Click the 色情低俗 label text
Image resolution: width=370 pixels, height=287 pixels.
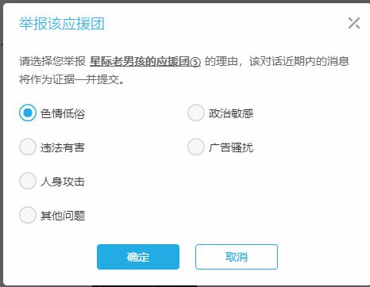point(63,113)
